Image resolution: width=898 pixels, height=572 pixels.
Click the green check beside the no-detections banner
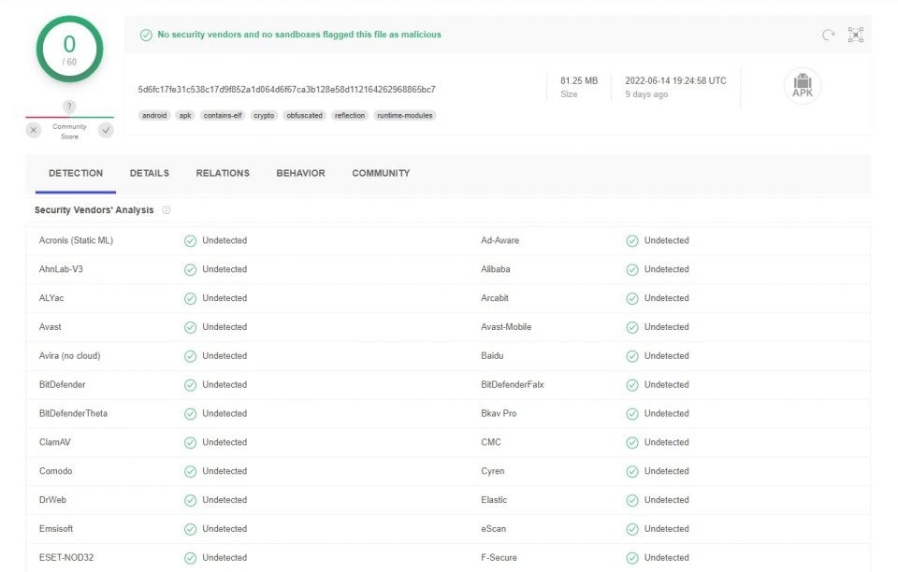(146, 35)
